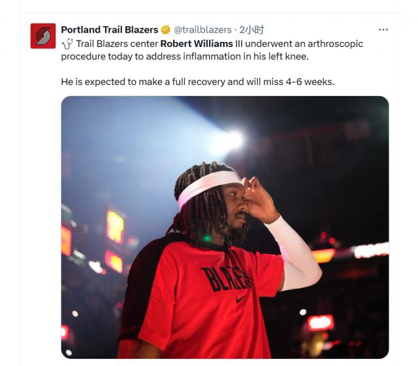
Task: Visit the @trailblazers handle link
Action: [202, 29]
